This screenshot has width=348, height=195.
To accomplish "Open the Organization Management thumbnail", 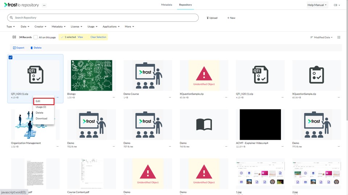I will 35,125.
